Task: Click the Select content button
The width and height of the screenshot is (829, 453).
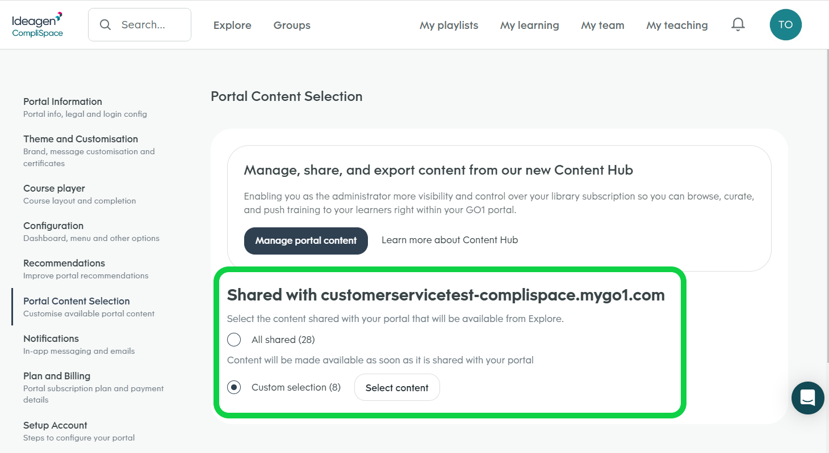Action: (397, 387)
